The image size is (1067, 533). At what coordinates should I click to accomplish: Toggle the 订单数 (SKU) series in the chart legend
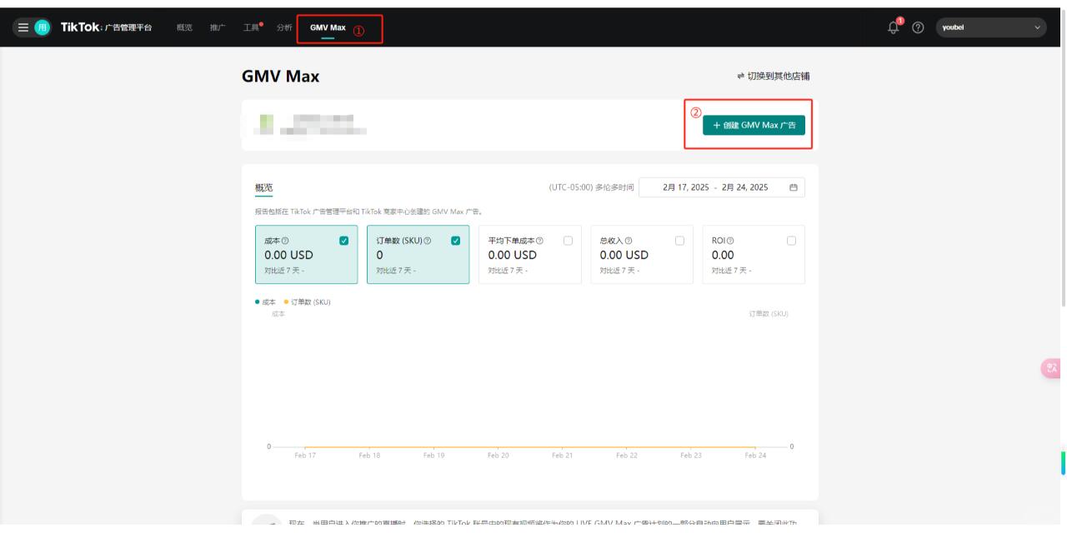tap(308, 301)
